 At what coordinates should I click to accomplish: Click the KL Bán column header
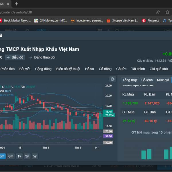(x=150, y=94)
